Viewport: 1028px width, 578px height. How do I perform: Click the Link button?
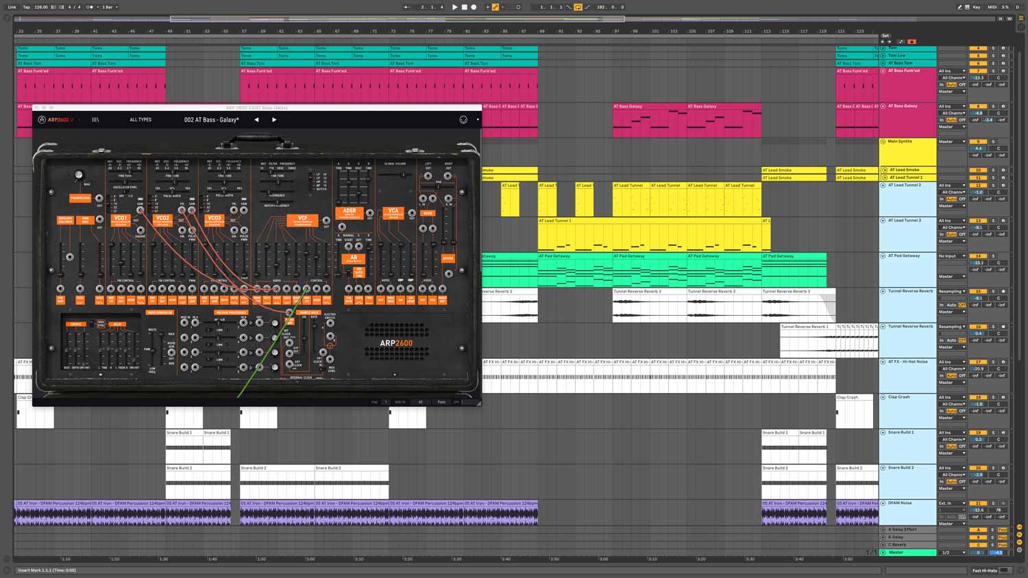click(x=12, y=7)
